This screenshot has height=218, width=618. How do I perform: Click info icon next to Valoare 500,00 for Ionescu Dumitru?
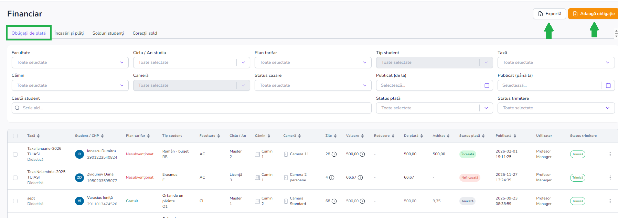[x=362, y=154]
